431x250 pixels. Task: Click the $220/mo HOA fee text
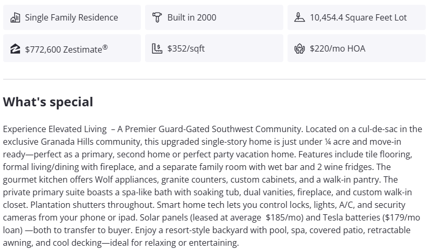[337, 49]
